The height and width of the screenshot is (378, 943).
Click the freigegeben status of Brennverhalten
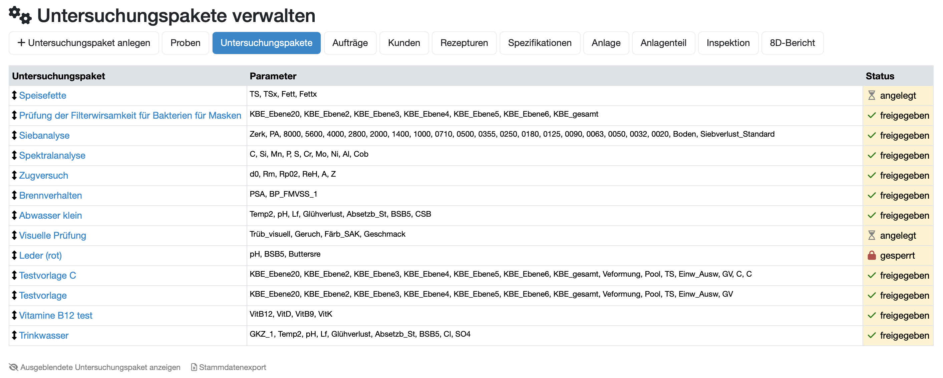904,196
